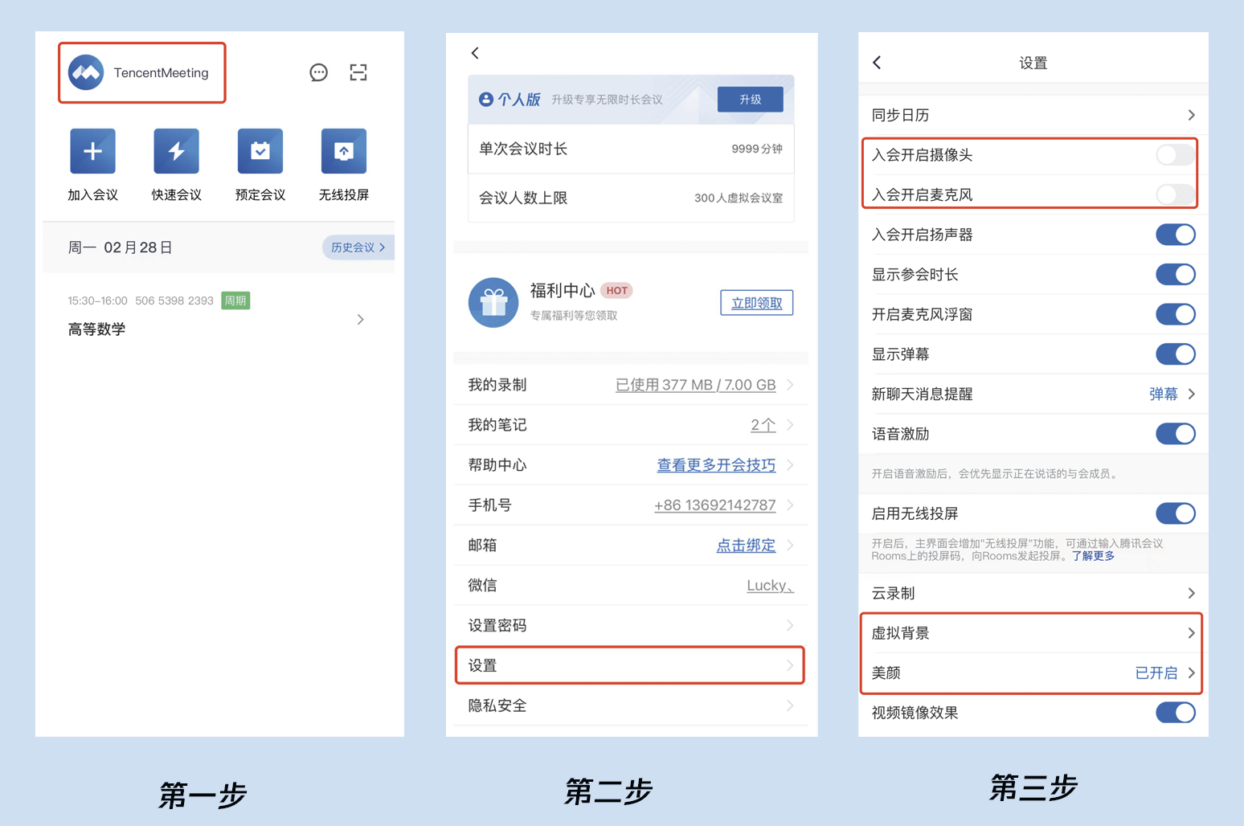This screenshot has width=1244, height=826.
Task: Open the 设置密码 row chevron
Action: [790, 625]
